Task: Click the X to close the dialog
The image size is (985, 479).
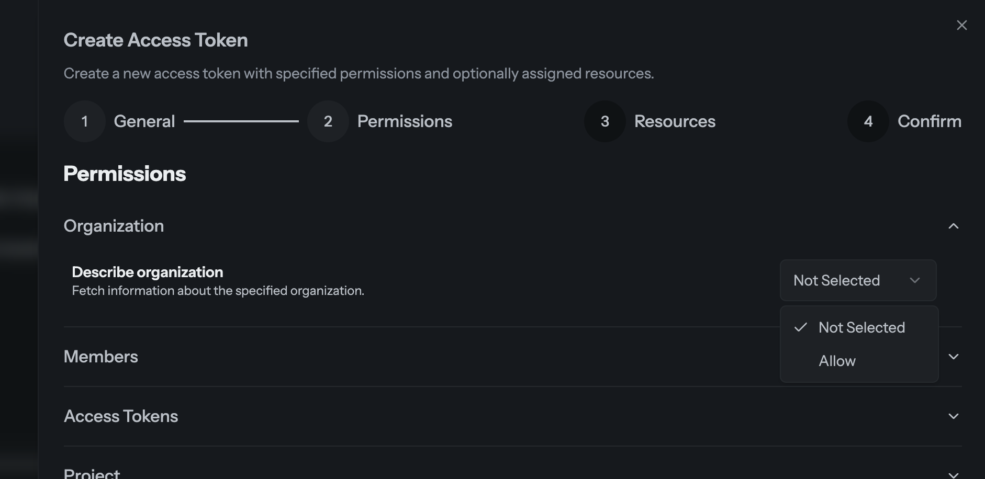Action: click(962, 25)
